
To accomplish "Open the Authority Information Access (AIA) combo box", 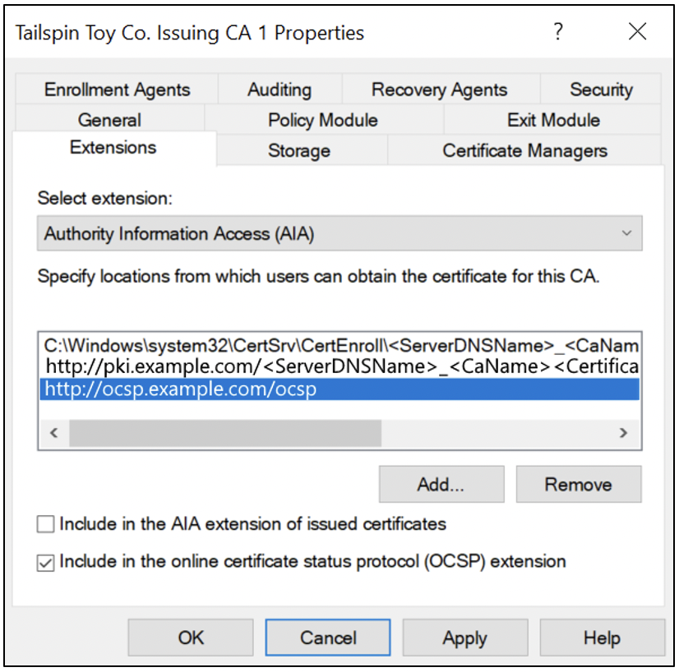I will click(339, 233).
